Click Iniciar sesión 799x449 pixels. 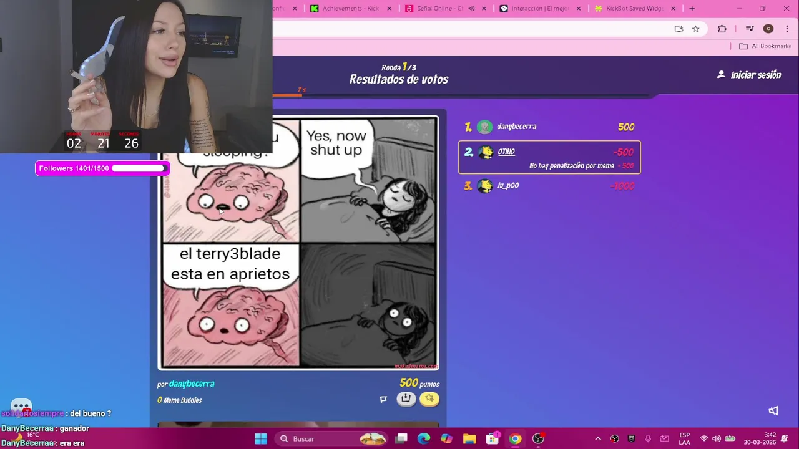pos(749,75)
